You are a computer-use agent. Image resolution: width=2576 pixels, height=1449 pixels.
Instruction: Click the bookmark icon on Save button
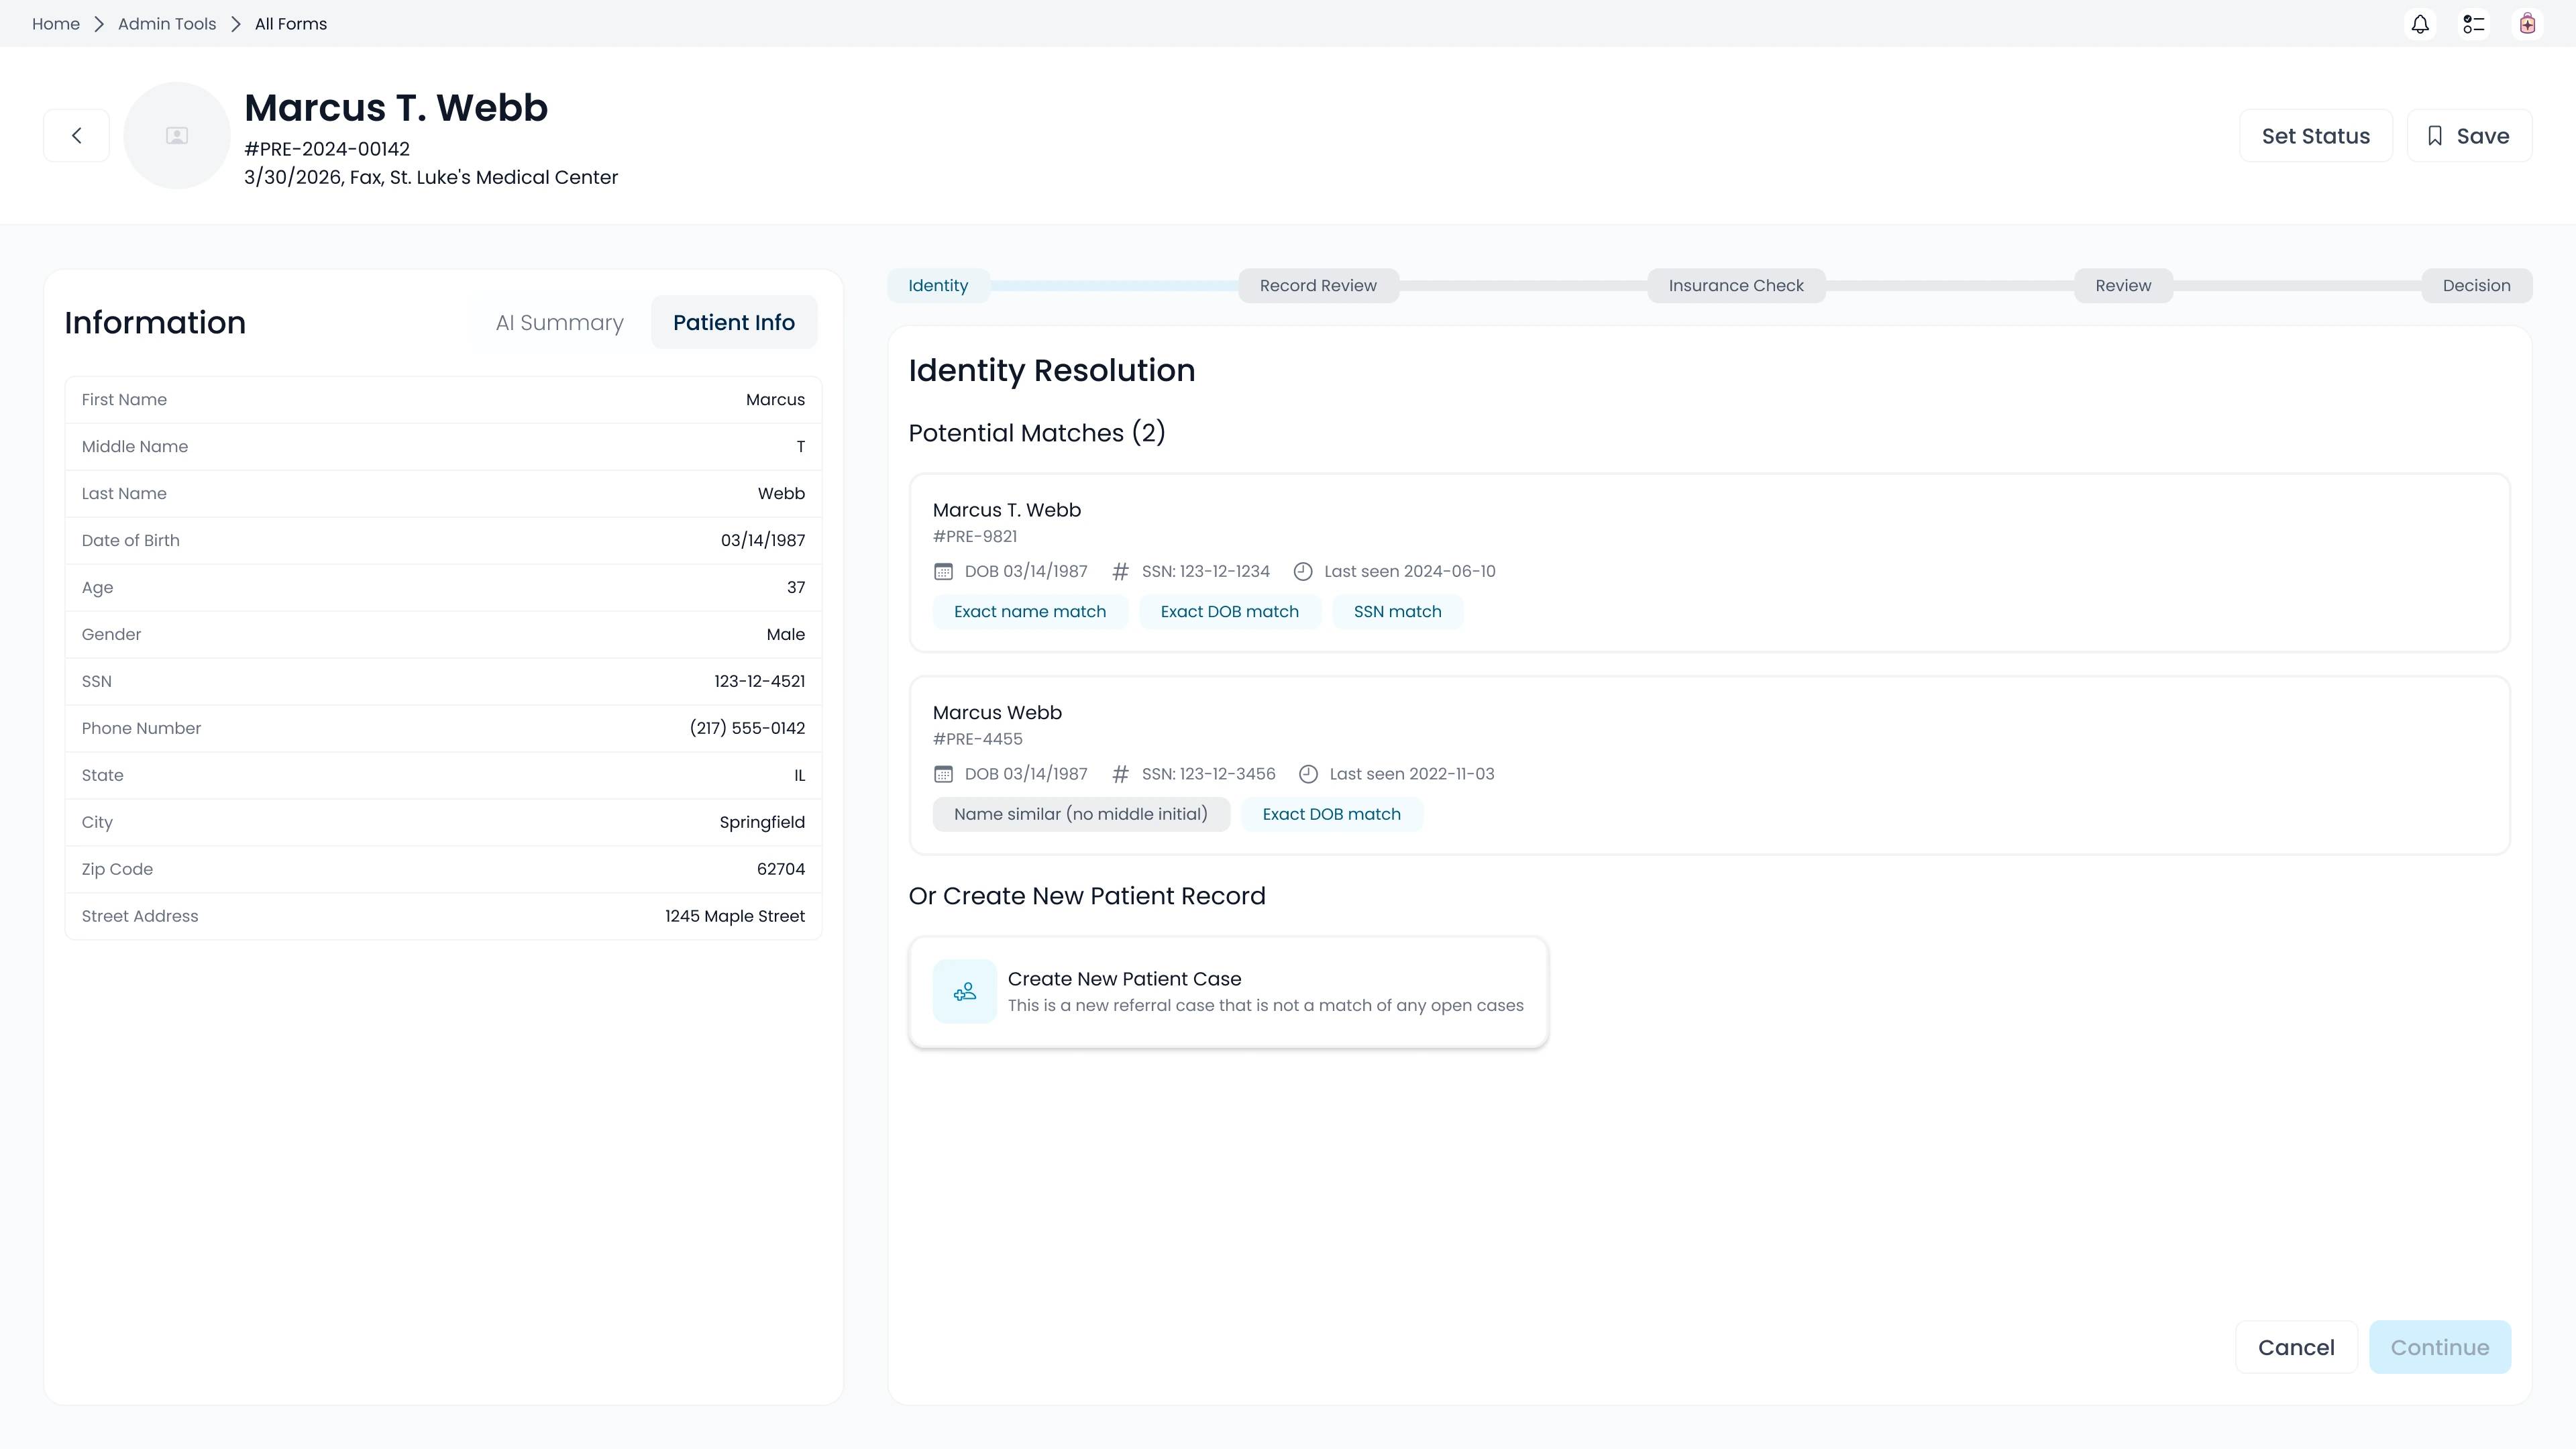pyautogui.click(x=2436, y=136)
